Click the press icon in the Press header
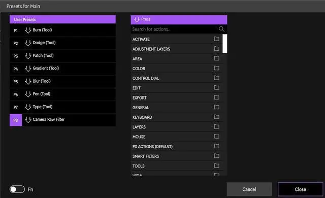Viewport: 325px width, 198px height. point(137,20)
